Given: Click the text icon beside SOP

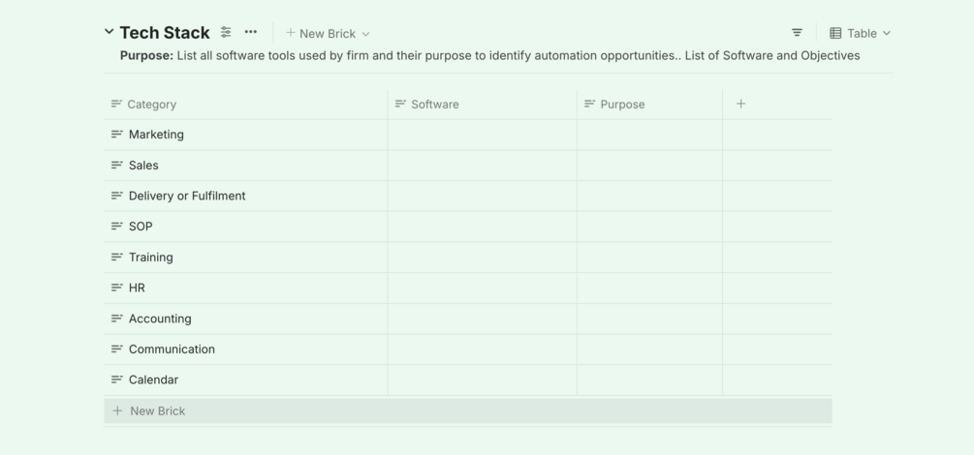Looking at the screenshot, I should 116,227.
